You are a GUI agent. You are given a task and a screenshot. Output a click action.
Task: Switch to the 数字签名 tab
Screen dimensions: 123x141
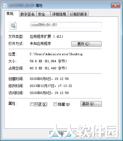28,14
